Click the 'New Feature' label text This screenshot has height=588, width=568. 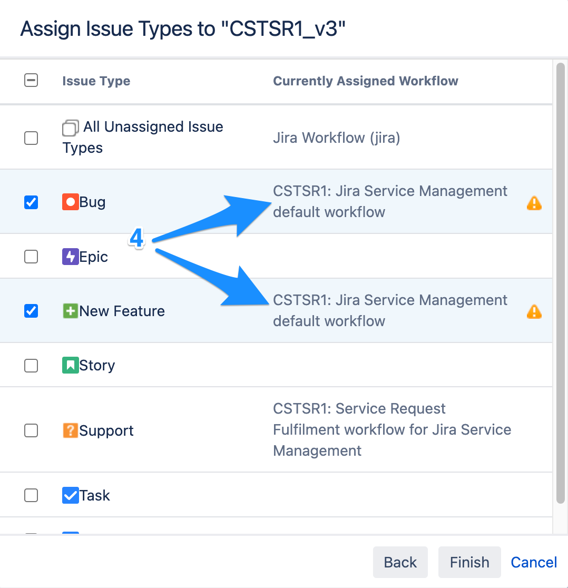(122, 311)
